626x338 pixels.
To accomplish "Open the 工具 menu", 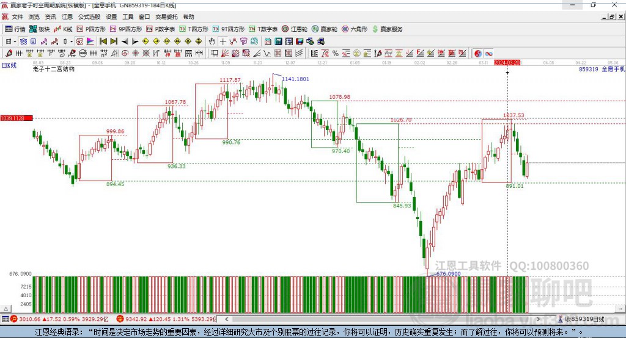I will pyautogui.click(x=128, y=16).
